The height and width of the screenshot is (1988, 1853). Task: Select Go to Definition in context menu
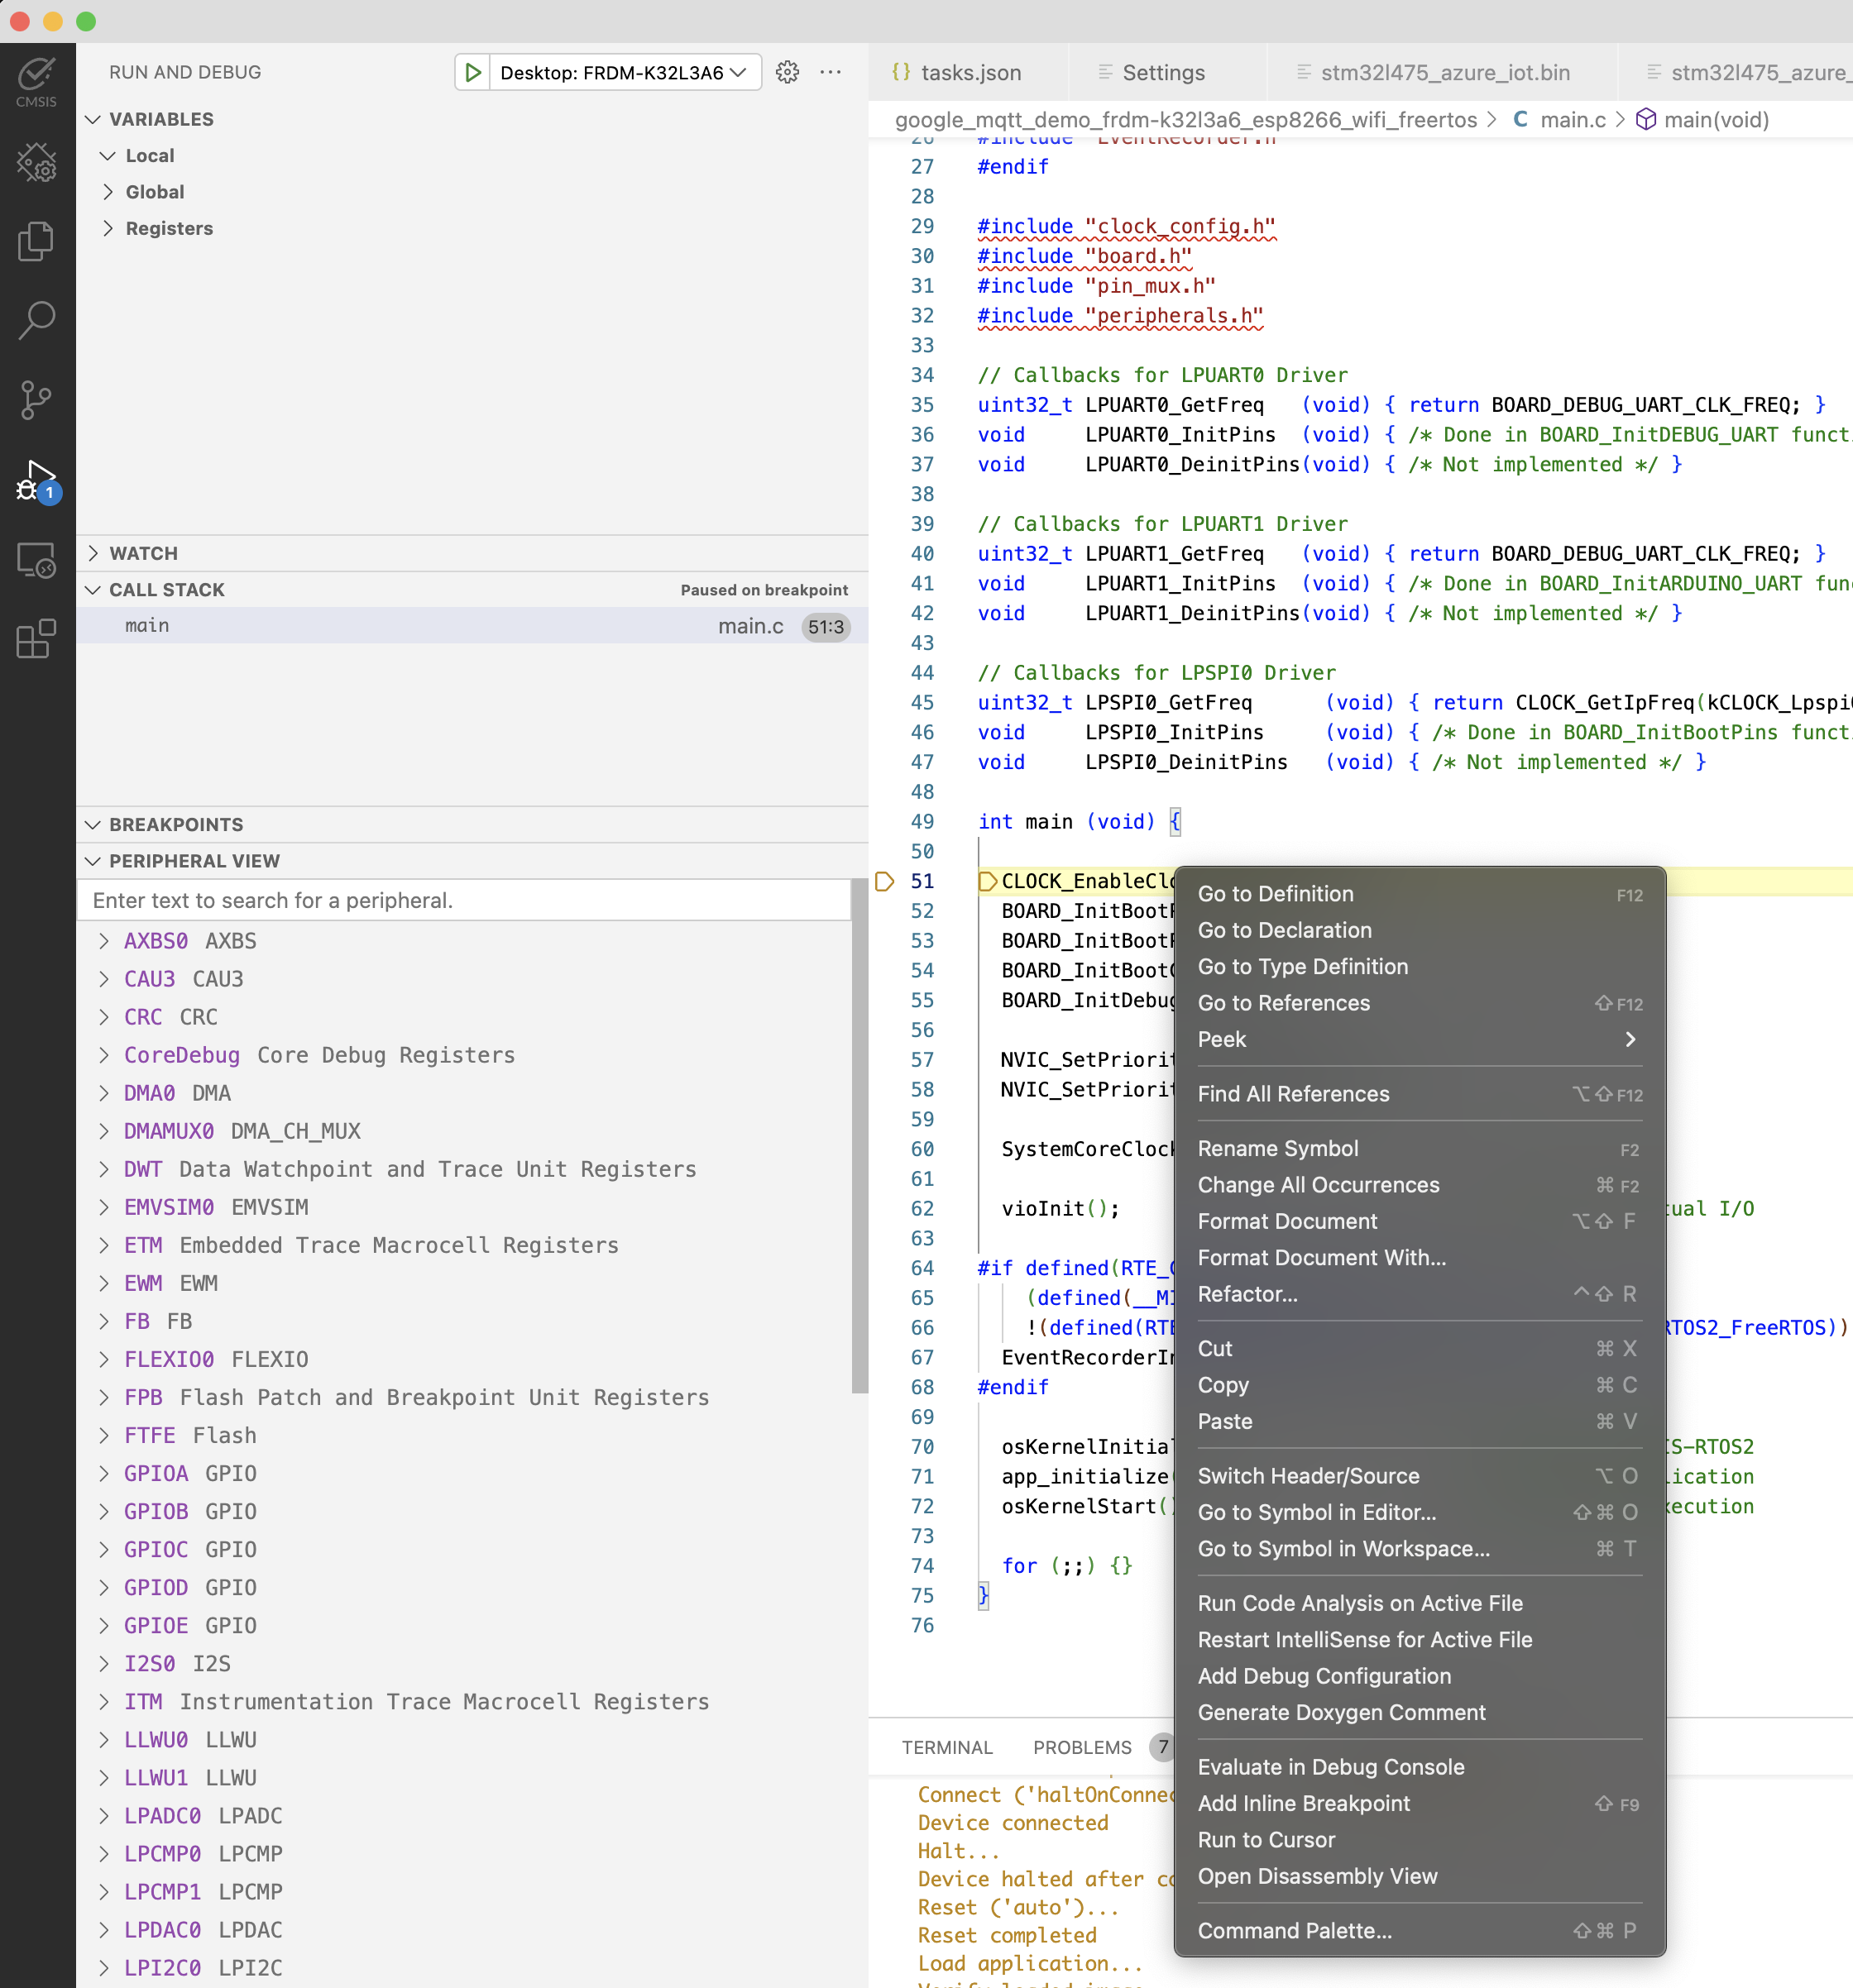1276,894
